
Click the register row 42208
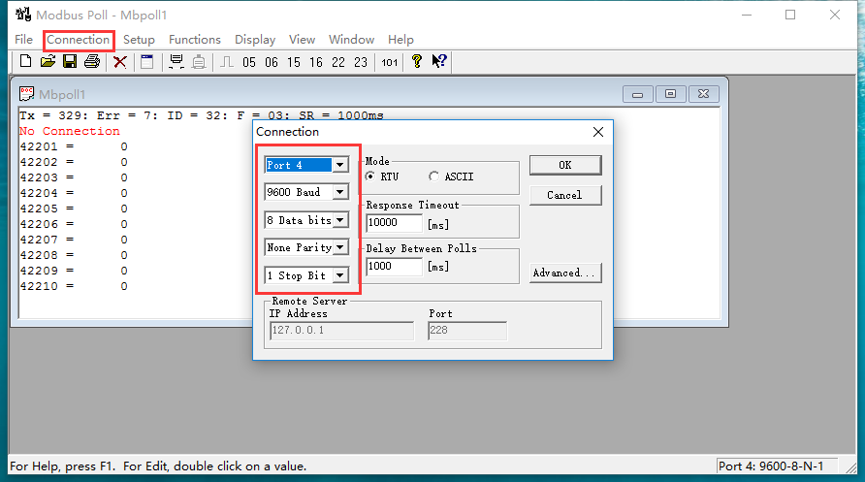74,255
